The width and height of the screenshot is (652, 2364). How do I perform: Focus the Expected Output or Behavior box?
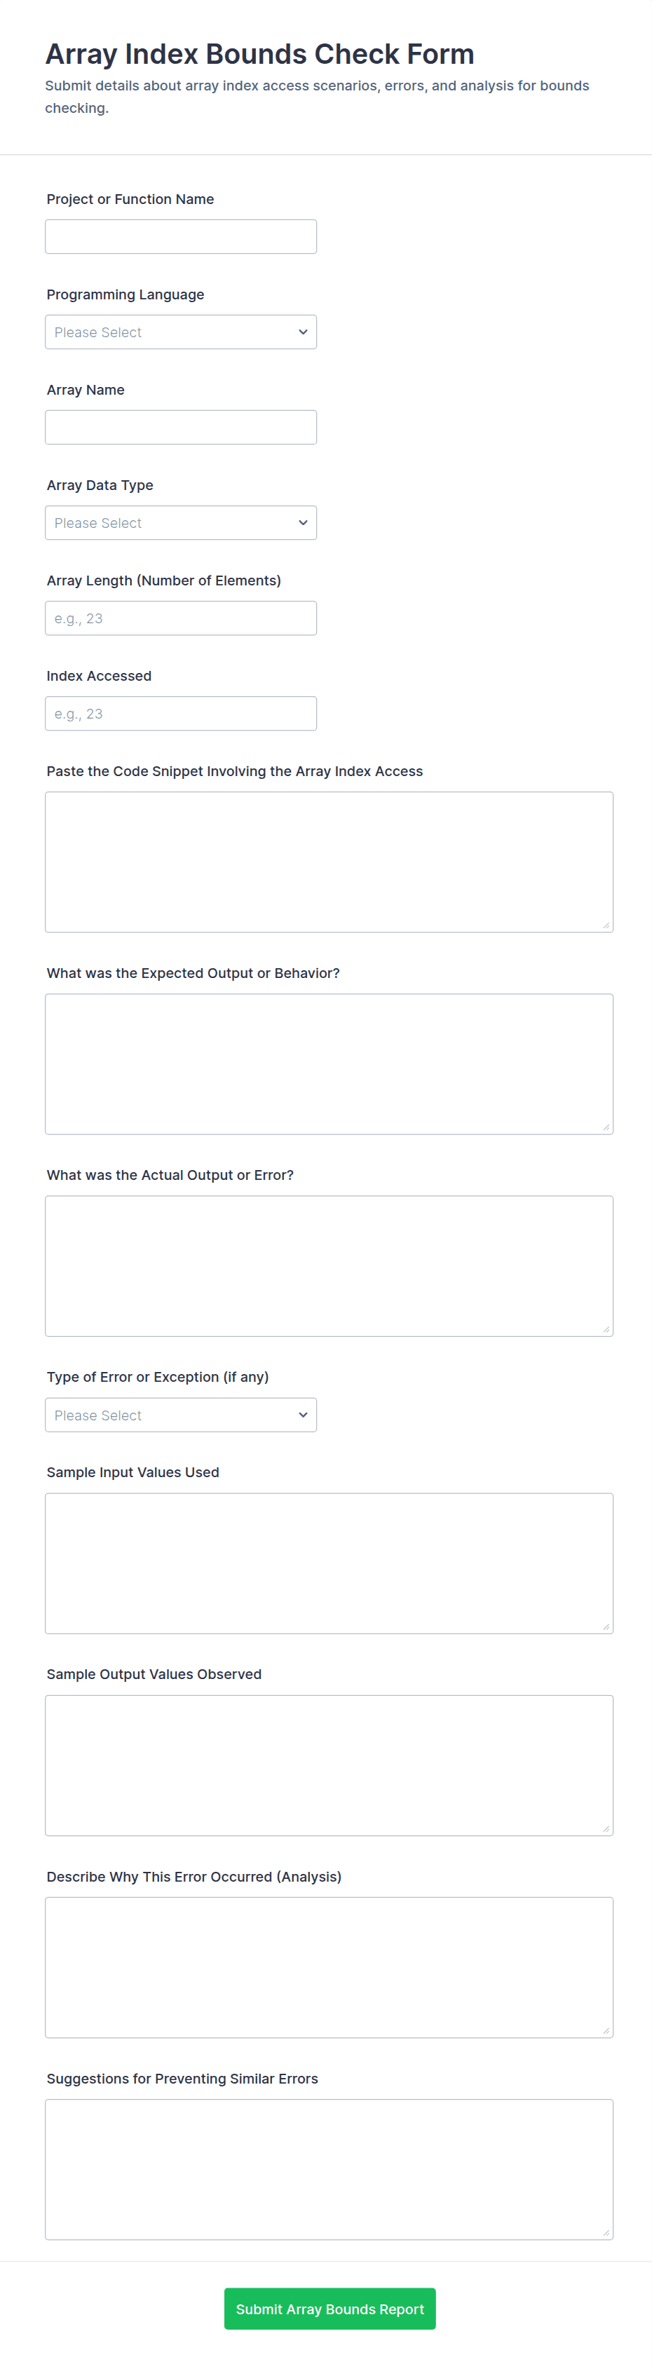click(329, 1064)
